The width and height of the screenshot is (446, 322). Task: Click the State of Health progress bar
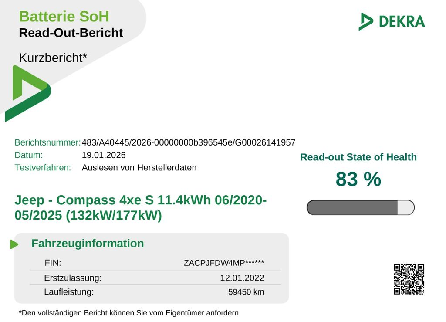pyautogui.click(x=360, y=207)
